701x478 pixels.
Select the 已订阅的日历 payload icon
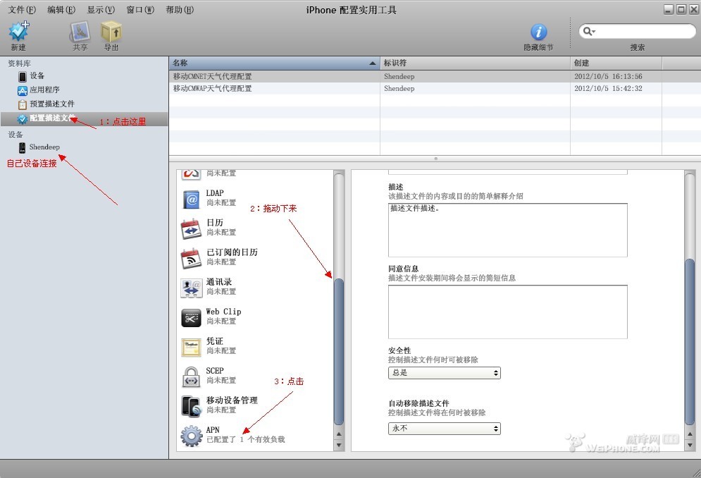(192, 258)
